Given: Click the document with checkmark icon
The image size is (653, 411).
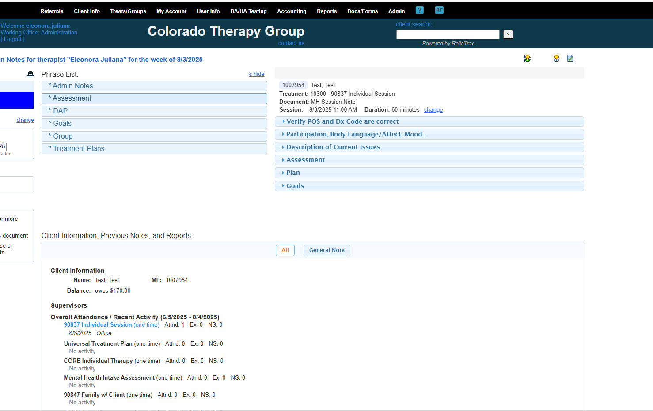Looking at the screenshot, I should point(570,58).
